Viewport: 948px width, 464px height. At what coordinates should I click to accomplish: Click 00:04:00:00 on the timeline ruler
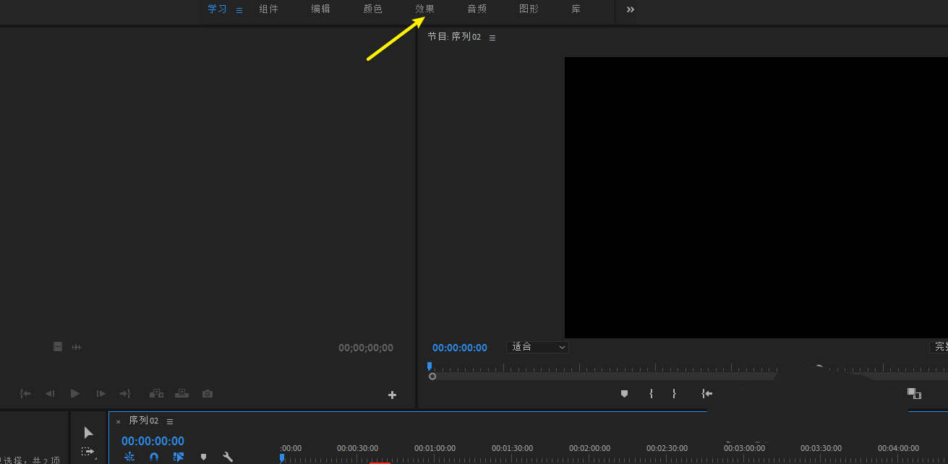898,448
